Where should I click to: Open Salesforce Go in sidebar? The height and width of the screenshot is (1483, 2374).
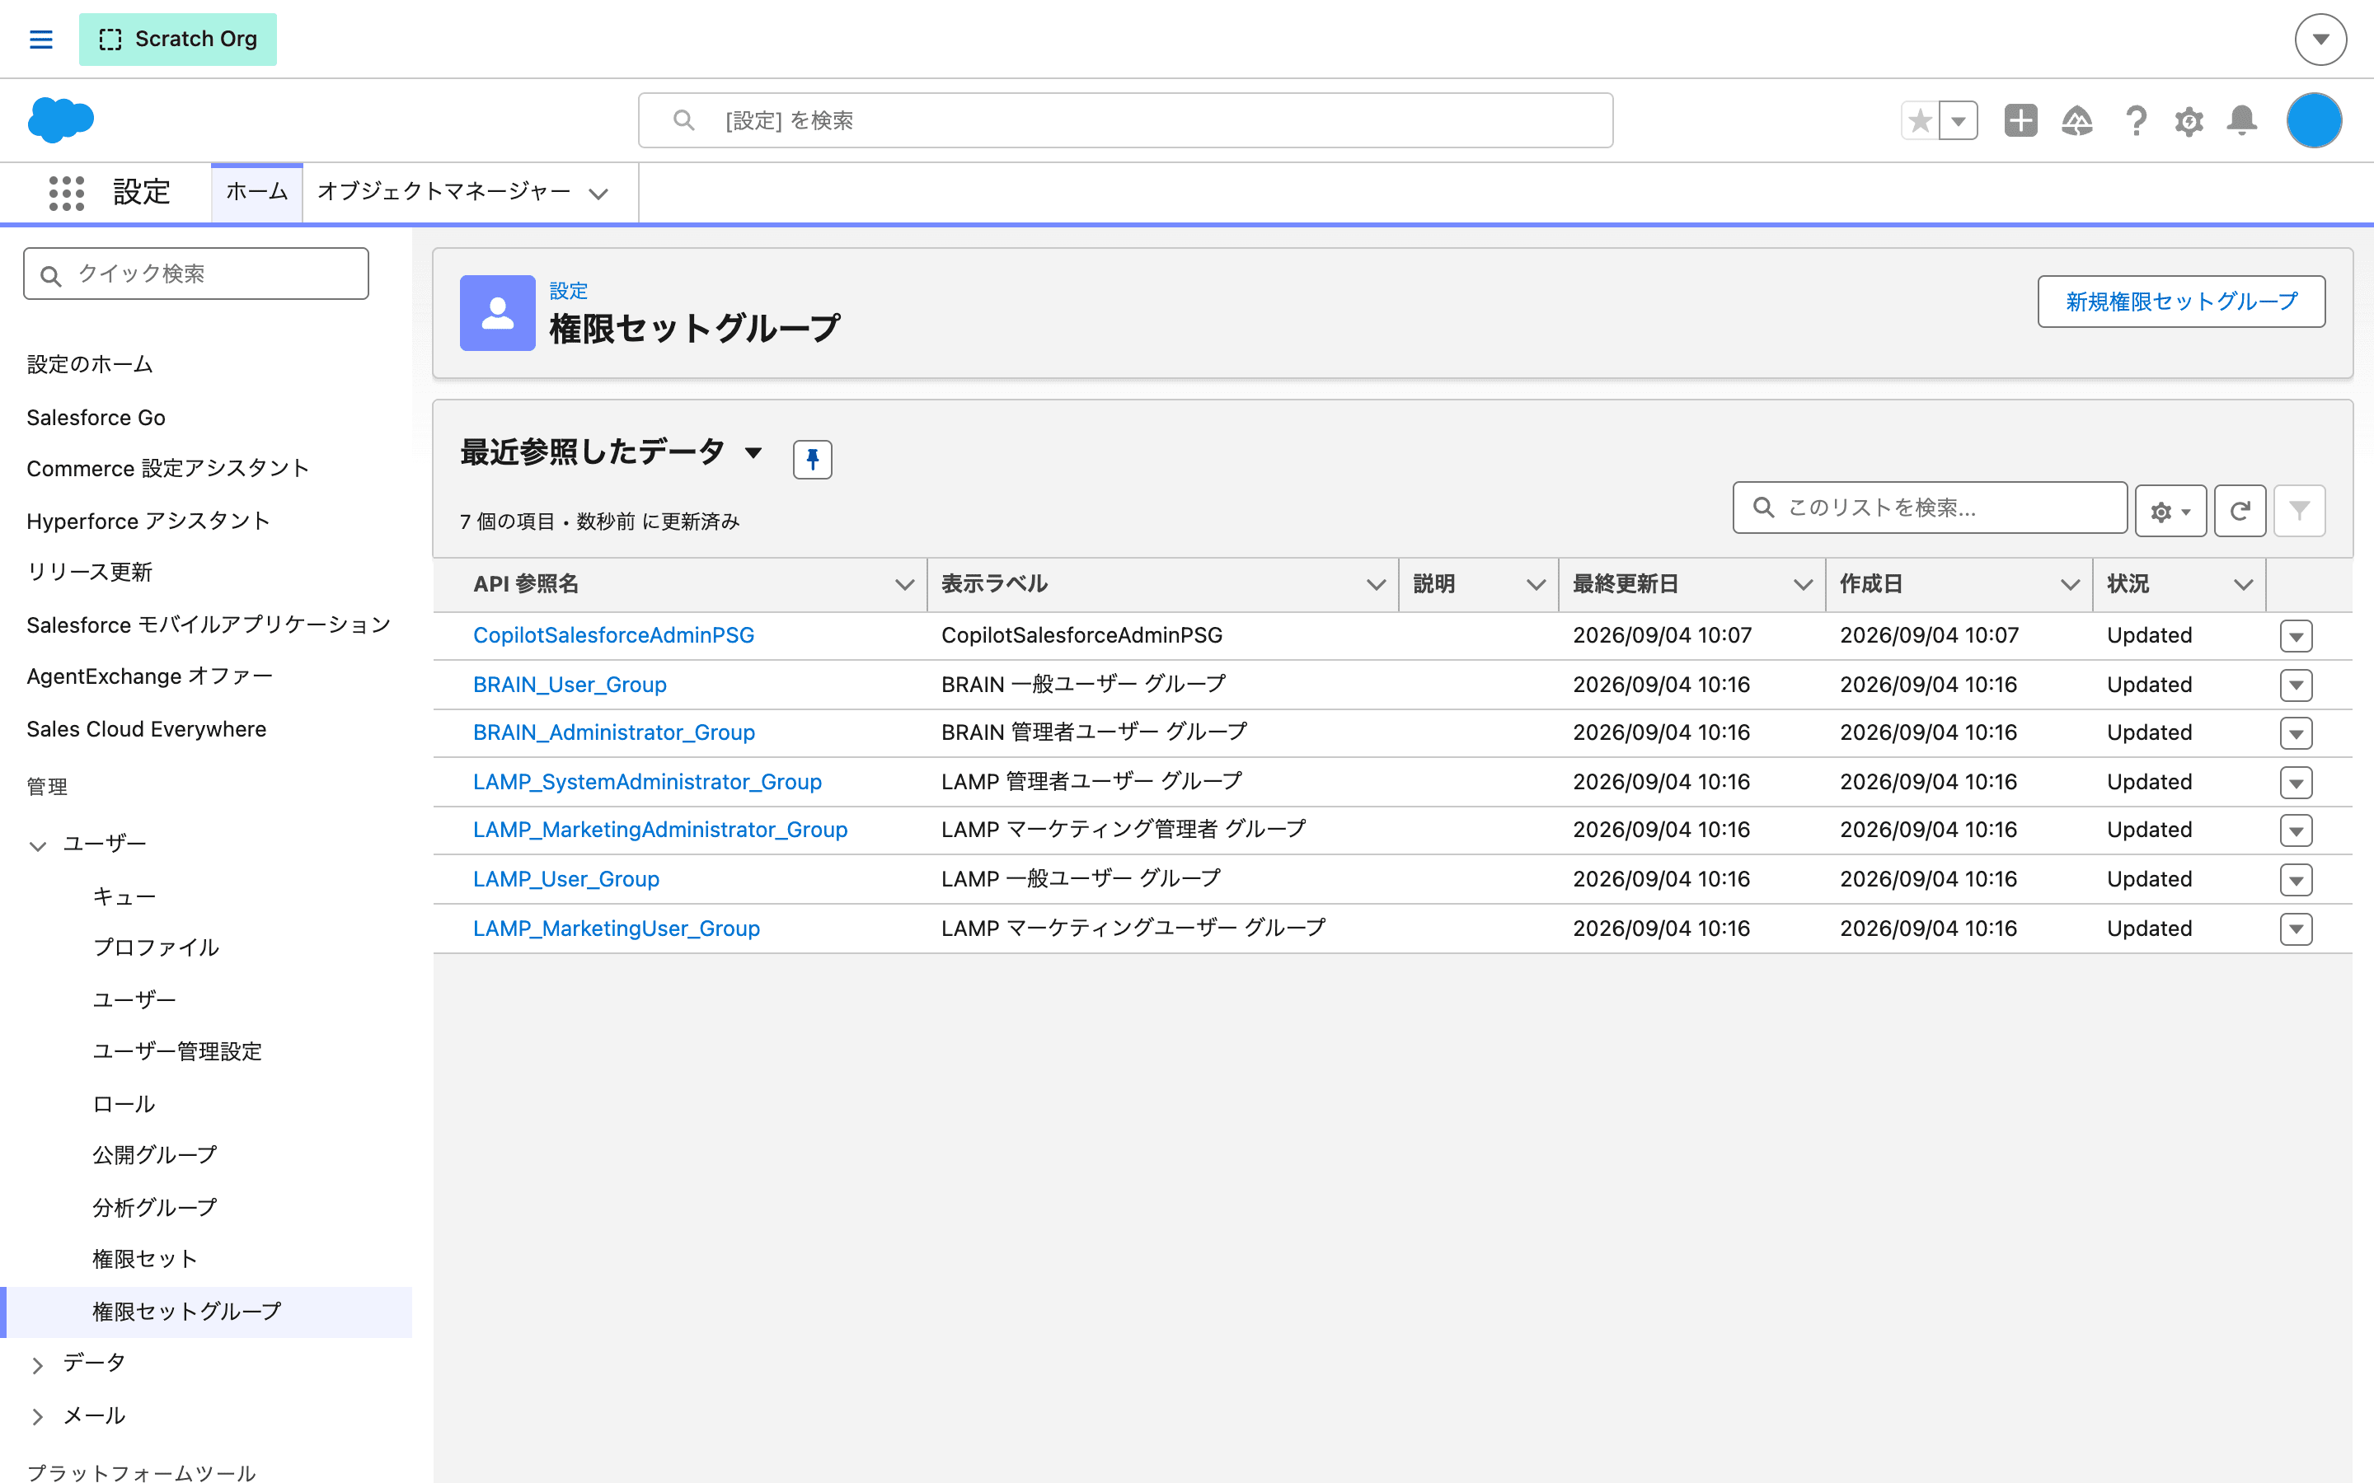[96, 417]
